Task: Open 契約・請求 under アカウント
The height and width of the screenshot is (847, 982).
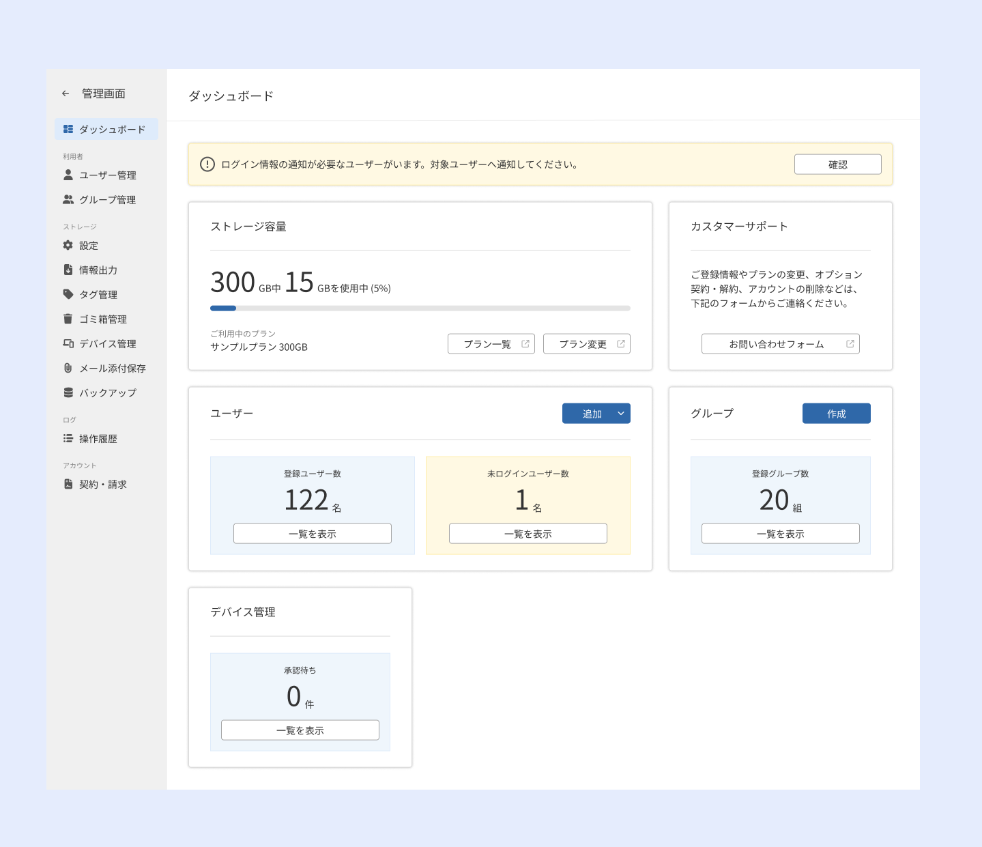Action: click(x=106, y=484)
